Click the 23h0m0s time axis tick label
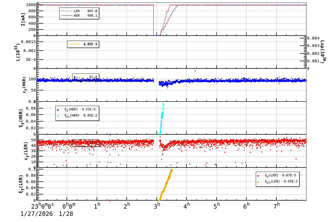 pyautogui.click(x=43, y=206)
